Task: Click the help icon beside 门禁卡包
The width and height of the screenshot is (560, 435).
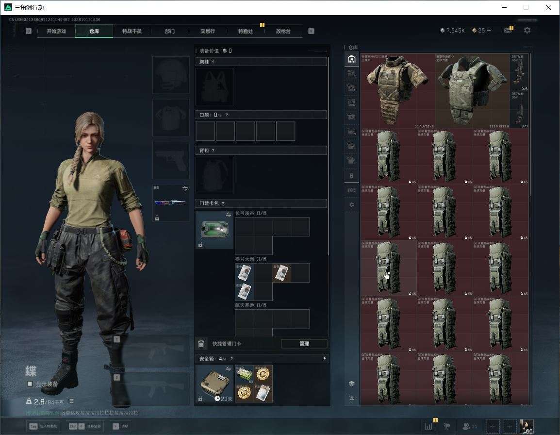Action: pos(223,203)
